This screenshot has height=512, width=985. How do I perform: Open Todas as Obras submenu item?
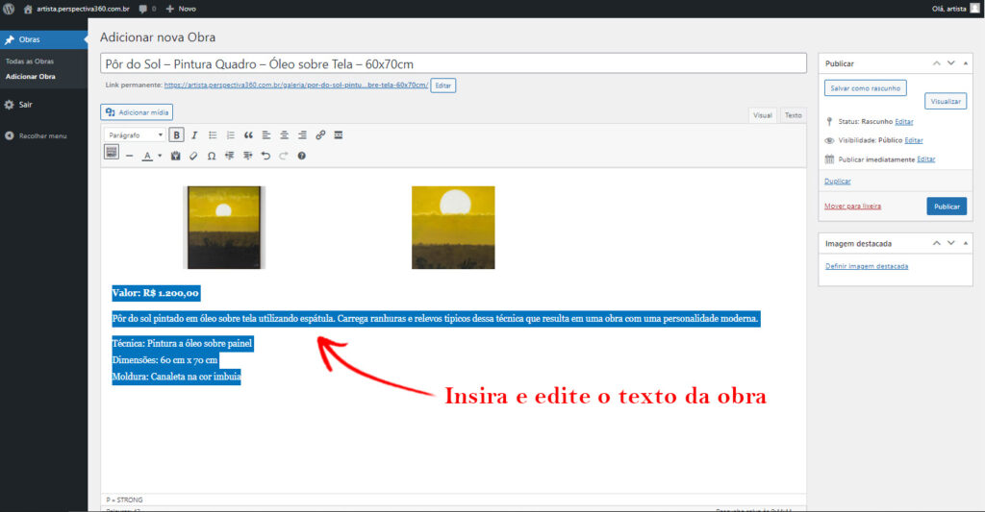(30, 61)
